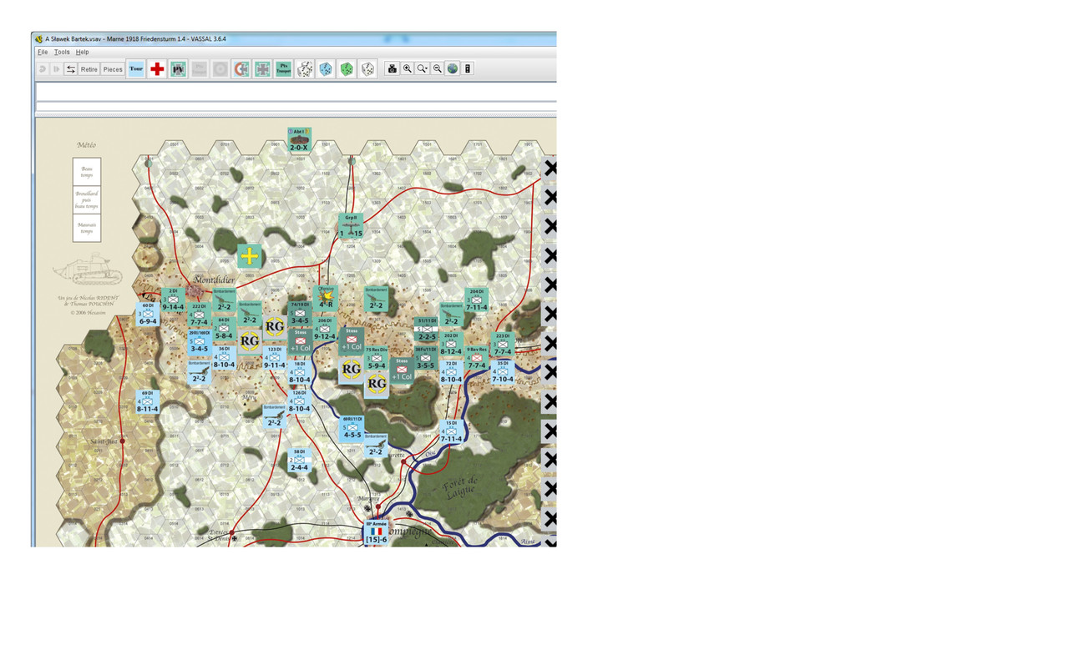The width and height of the screenshot is (1069, 650).
Task: Roll the single white die
Action: [367, 69]
